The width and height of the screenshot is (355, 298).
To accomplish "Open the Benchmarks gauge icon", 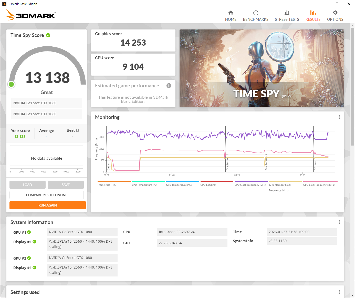I will click(x=256, y=13).
